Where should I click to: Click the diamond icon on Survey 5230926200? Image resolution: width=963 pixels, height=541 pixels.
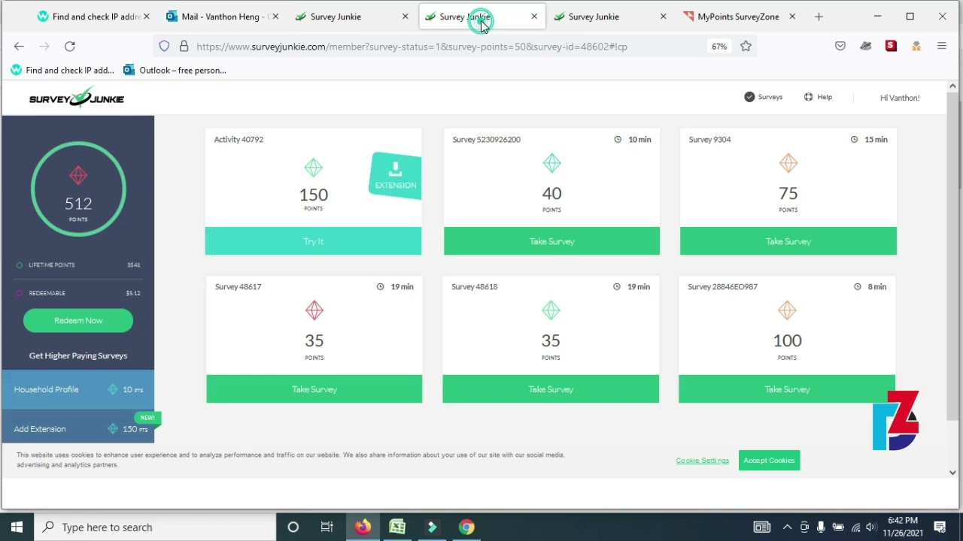(x=551, y=163)
